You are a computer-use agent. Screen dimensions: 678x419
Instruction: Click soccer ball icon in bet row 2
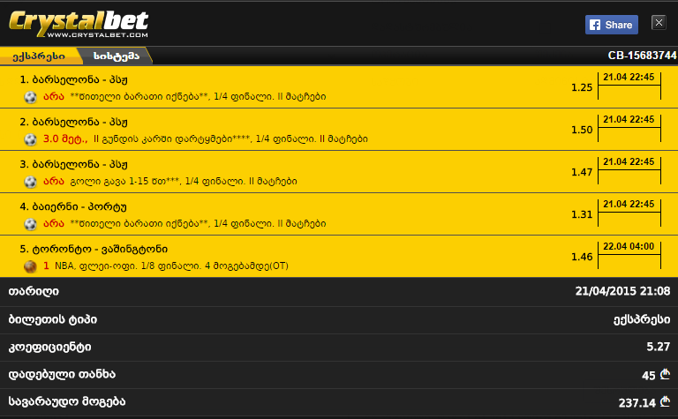tap(30, 139)
